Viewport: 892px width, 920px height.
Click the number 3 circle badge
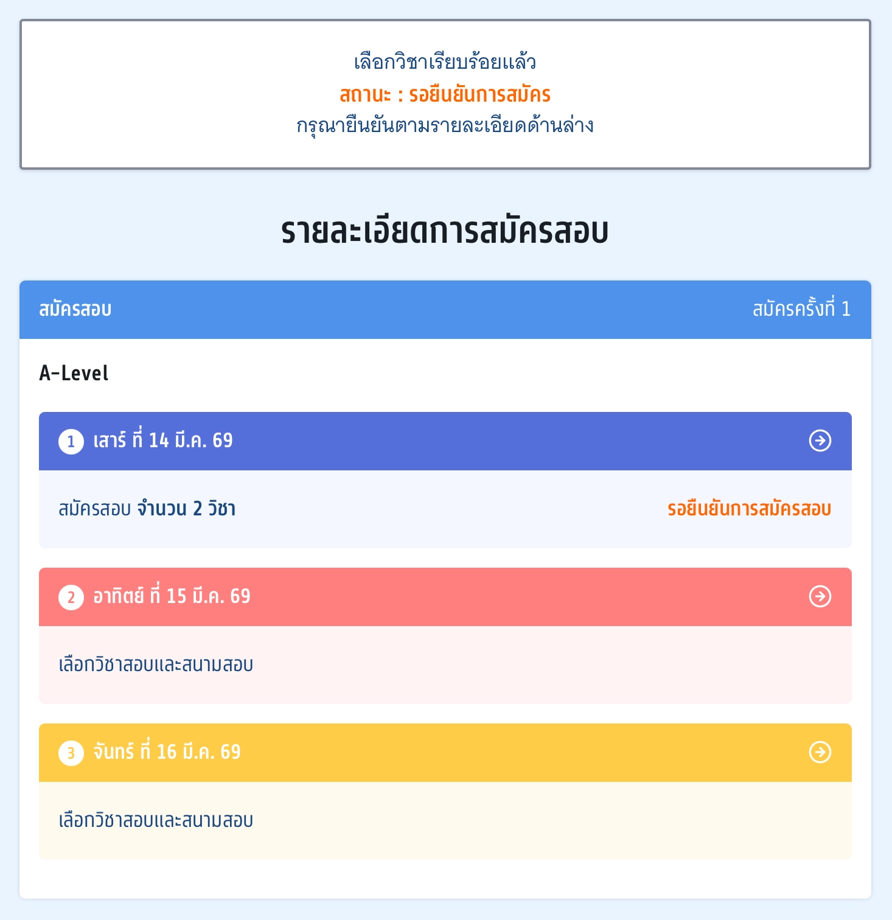71,753
